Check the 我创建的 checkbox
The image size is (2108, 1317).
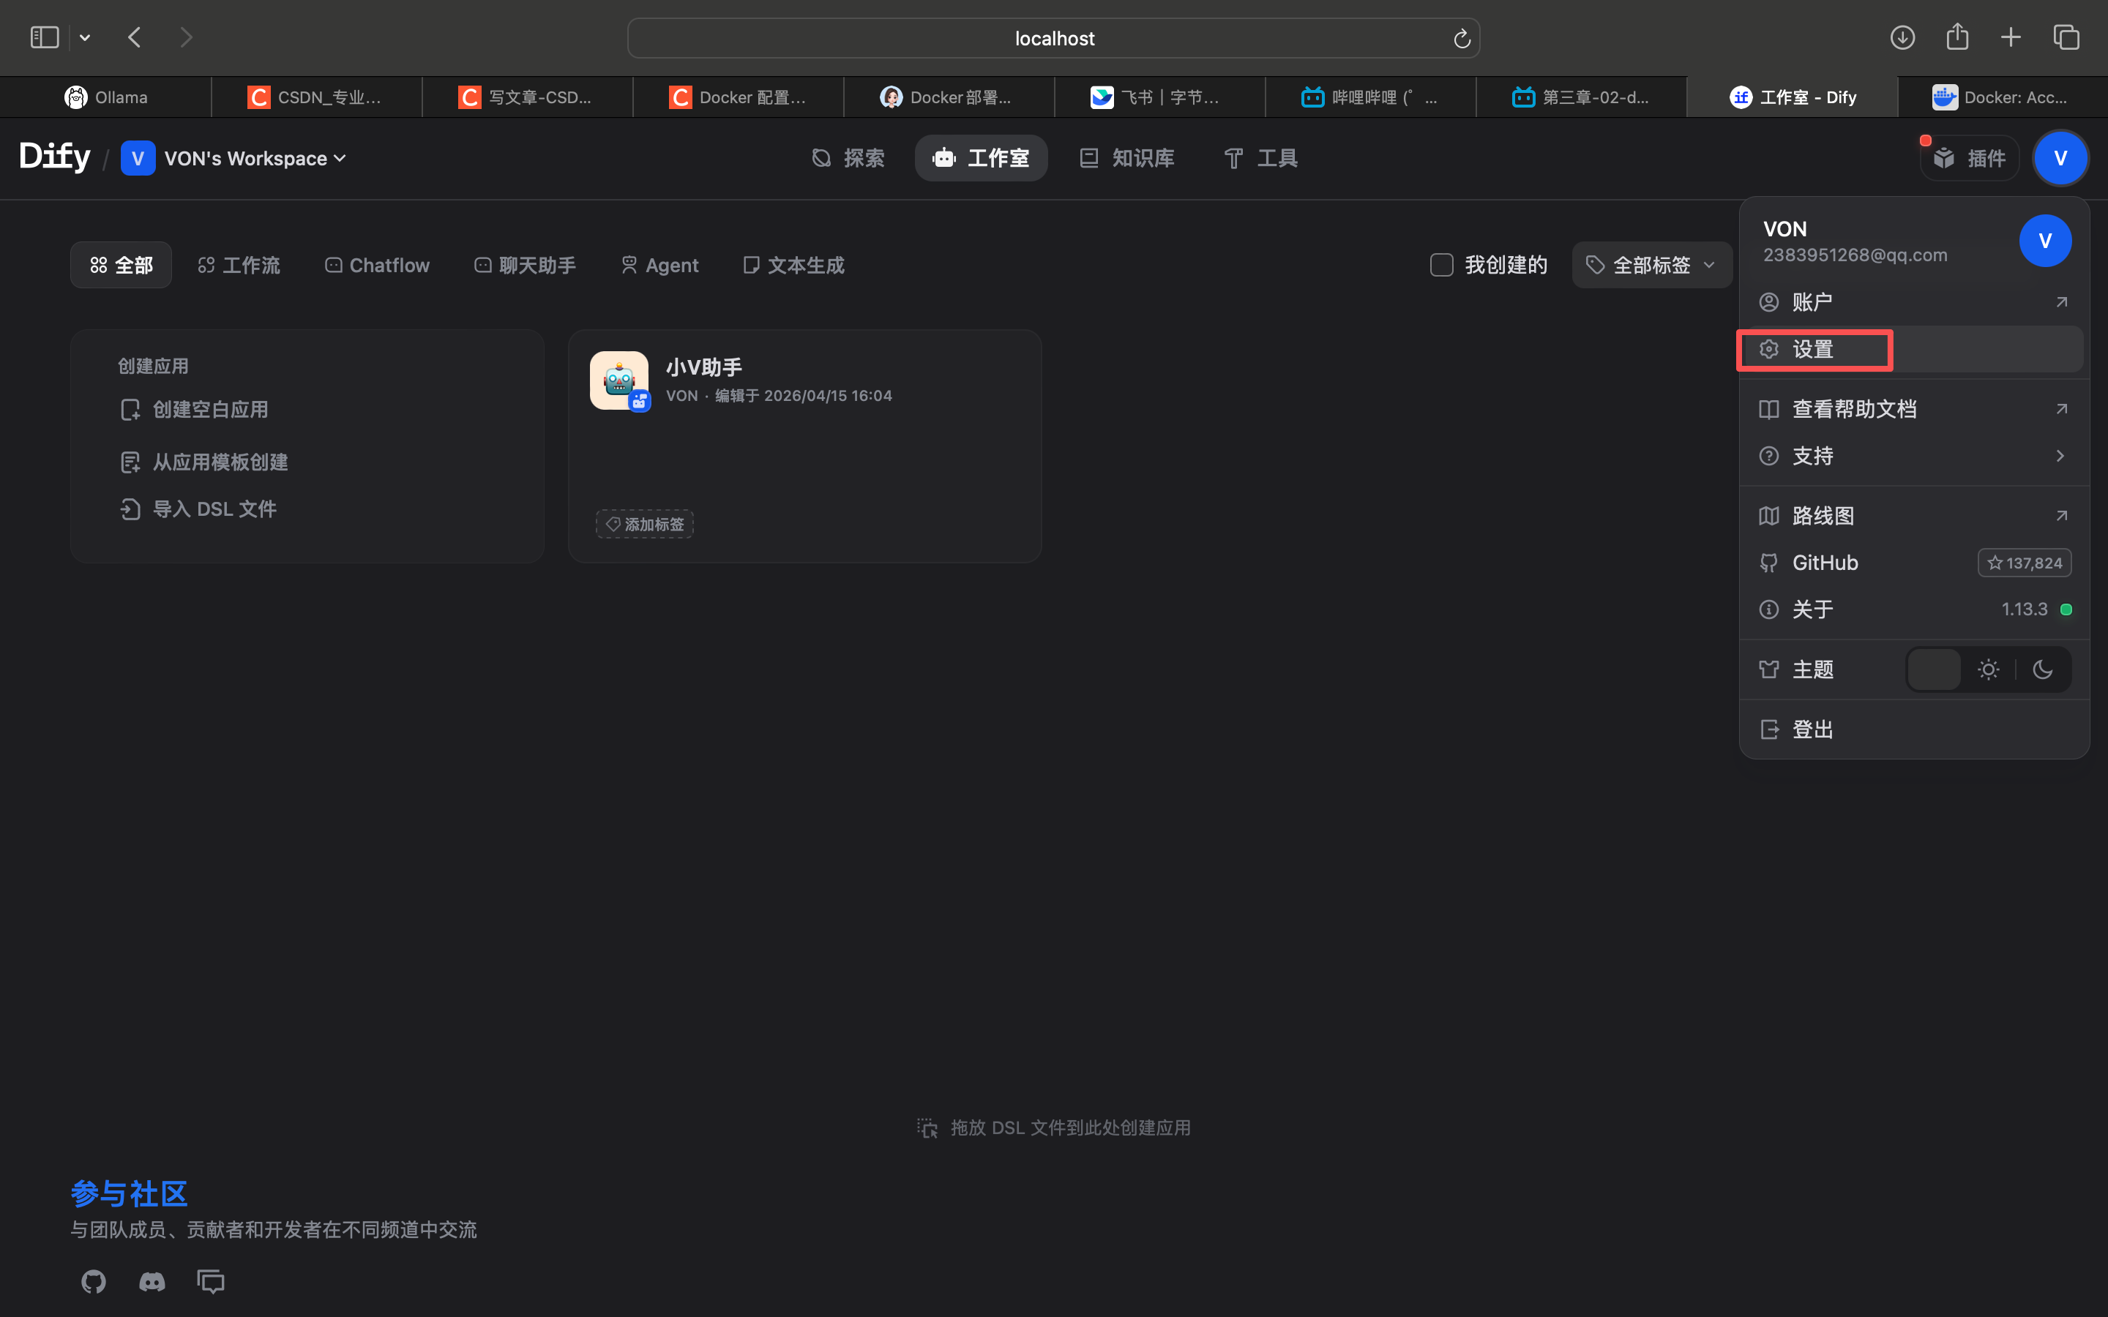(x=1442, y=265)
